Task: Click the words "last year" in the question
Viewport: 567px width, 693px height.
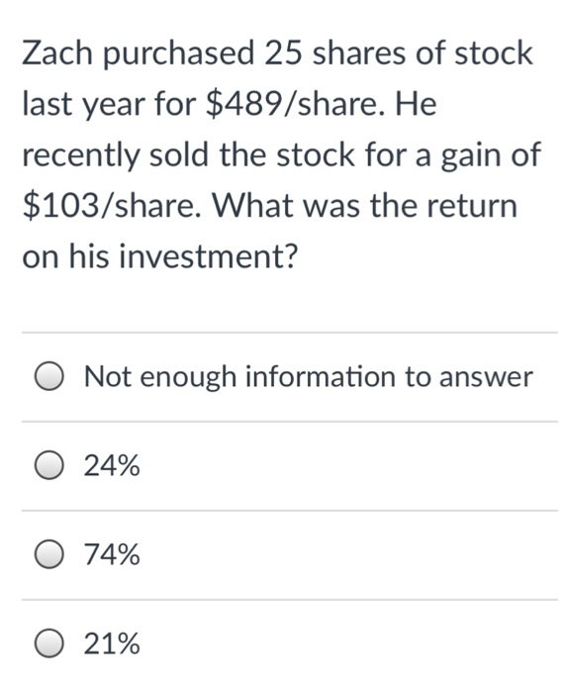Action: (x=83, y=105)
